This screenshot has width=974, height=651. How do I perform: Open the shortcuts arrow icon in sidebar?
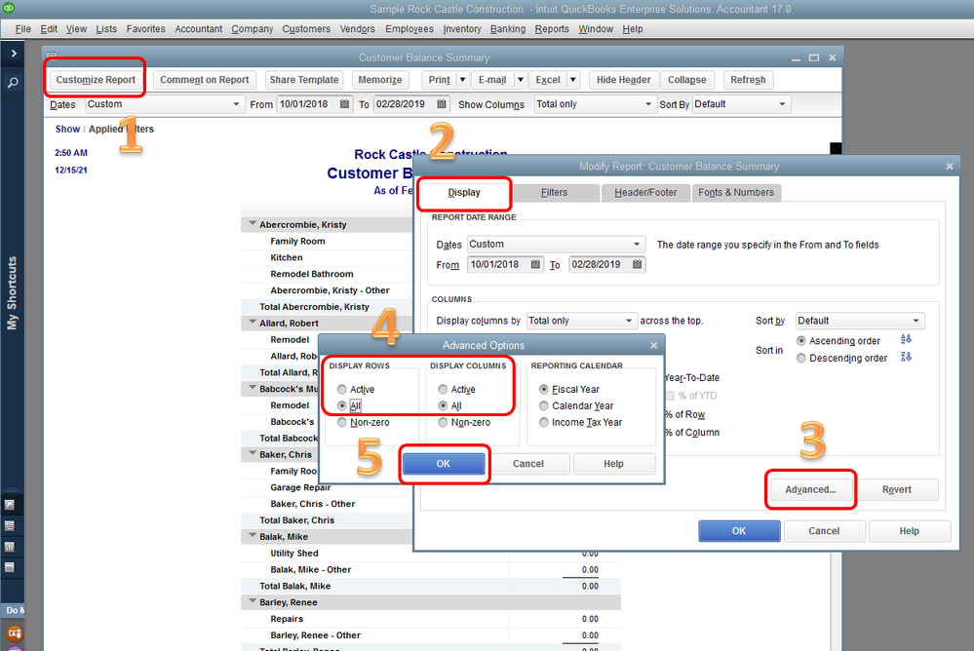[10, 505]
